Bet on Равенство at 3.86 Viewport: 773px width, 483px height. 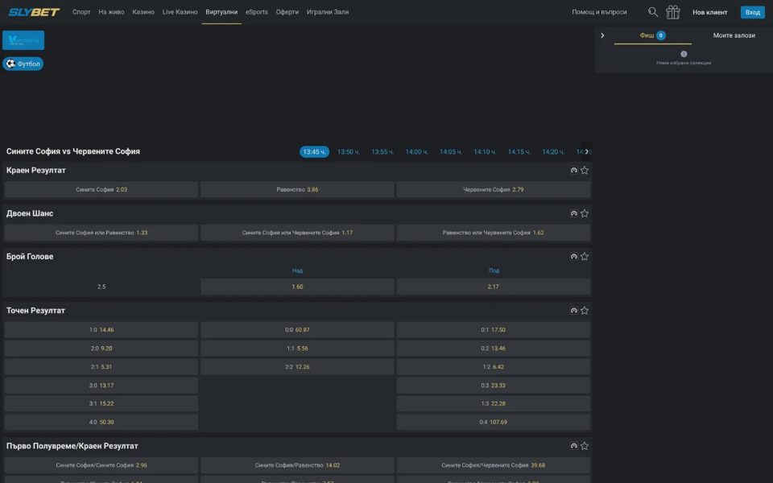point(297,189)
